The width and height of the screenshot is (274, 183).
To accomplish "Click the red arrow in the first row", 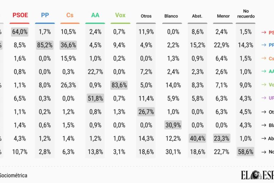I will coord(264,32).
